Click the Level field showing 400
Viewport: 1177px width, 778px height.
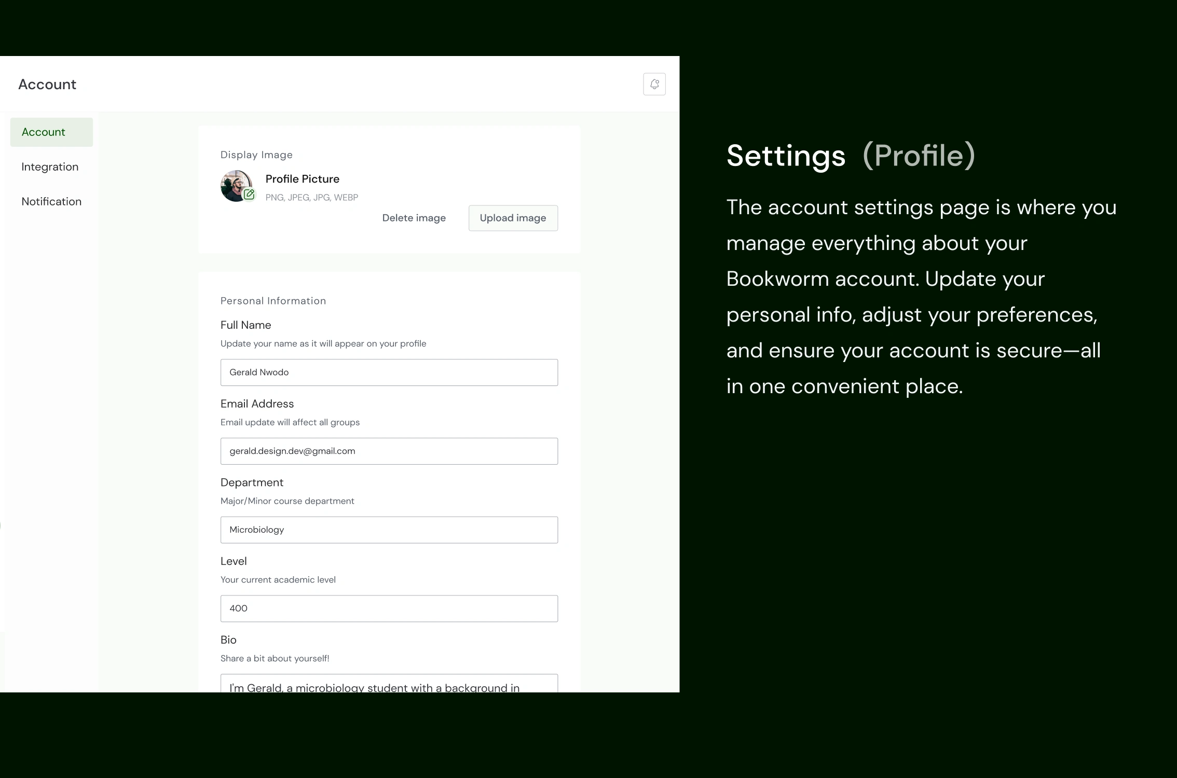(x=389, y=609)
